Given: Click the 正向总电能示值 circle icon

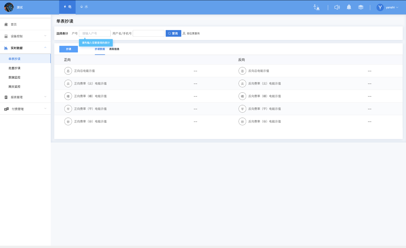Looking at the screenshot, I should 68,71.
